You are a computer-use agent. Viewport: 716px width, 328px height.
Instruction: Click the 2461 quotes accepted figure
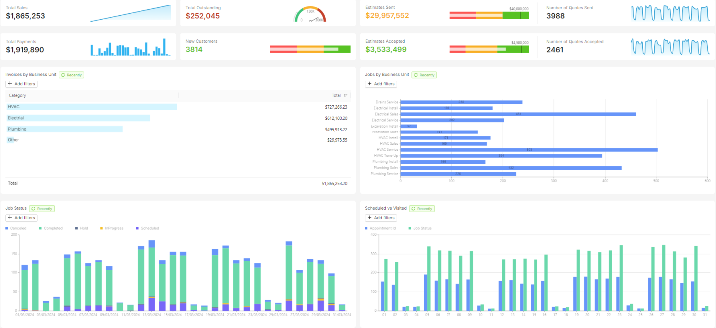pyautogui.click(x=555, y=50)
